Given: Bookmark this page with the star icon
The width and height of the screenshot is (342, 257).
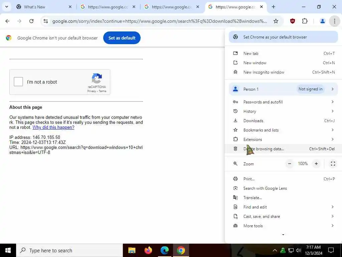Looking at the screenshot, I should 276,21.
